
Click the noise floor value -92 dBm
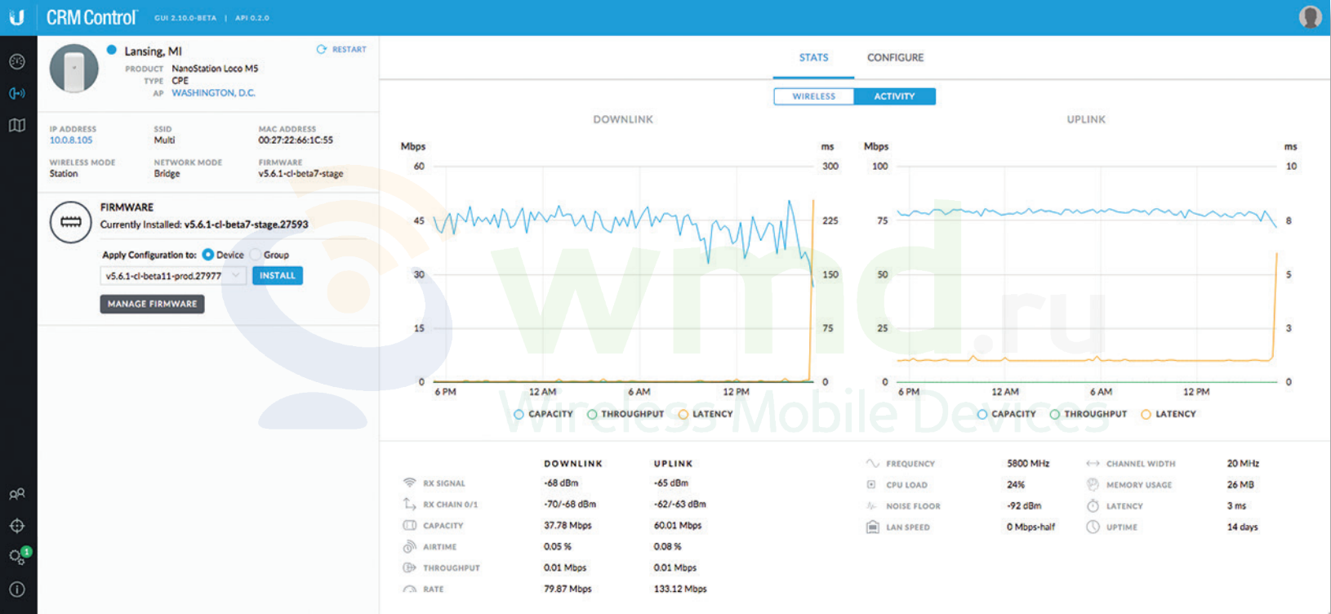coord(1024,506)
